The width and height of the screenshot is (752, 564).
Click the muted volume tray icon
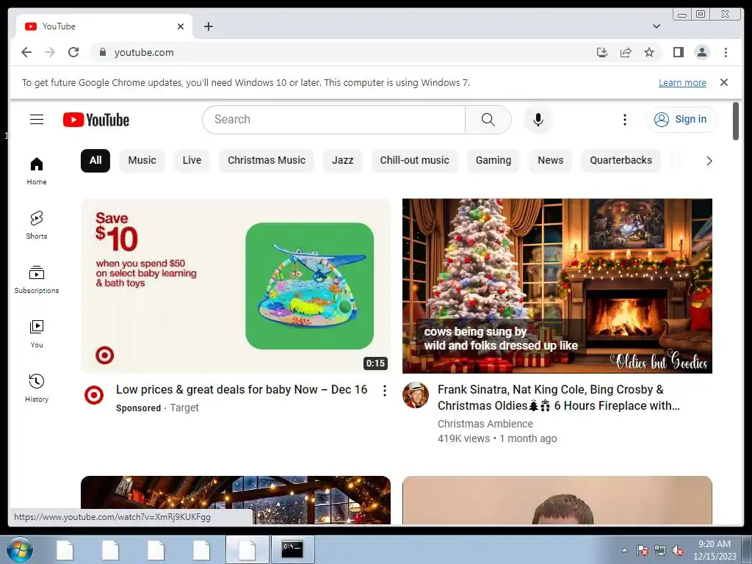[678, 551]
